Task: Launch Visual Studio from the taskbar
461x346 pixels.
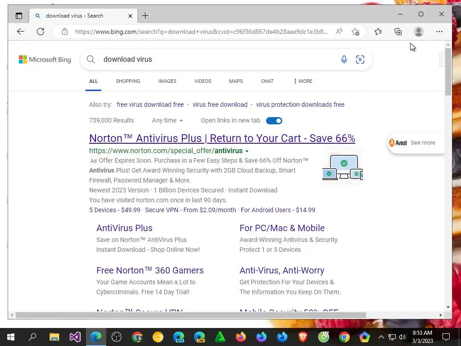Action: click(75, 337)
